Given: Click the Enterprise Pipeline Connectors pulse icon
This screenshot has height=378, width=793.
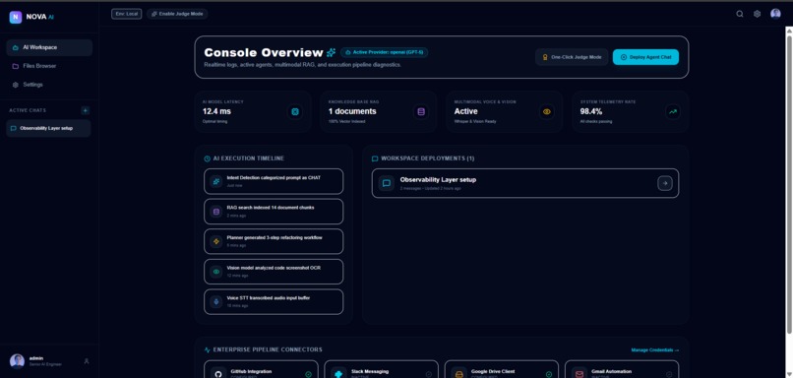Looking at the screenshot, I should pos(207,349).
